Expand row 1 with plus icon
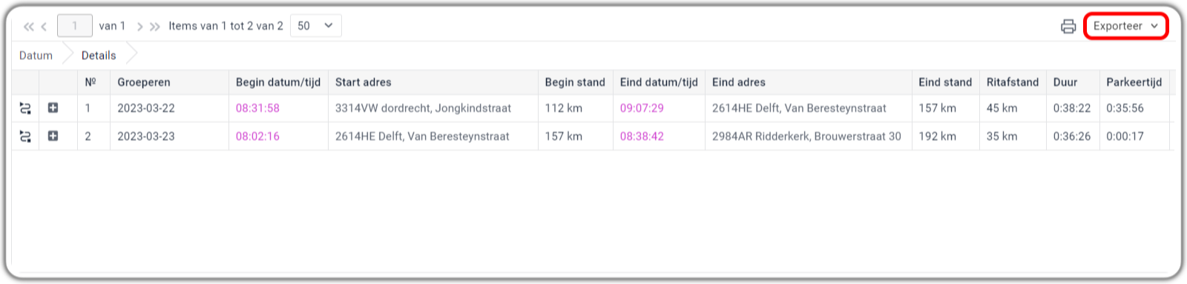The width and height of the screenshot is (1187, 284). [x=53, y=108]
